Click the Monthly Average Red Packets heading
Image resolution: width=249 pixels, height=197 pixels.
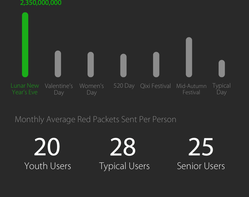click(95, 119)
